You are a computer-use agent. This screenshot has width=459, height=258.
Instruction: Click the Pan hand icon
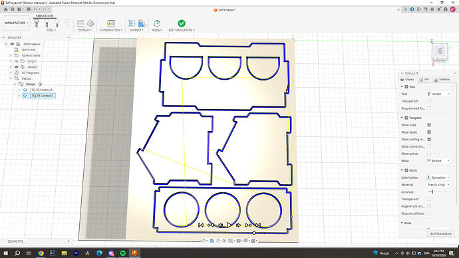pyautogui.click(x=218, y=241)
